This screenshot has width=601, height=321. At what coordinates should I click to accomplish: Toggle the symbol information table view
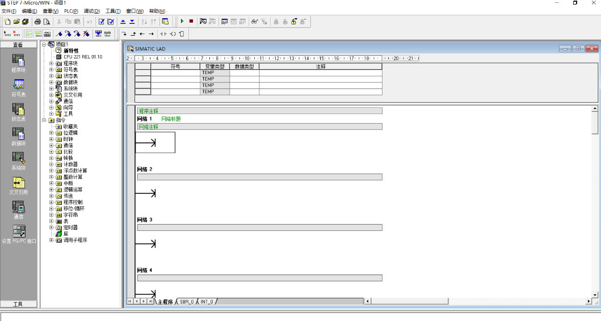(x=47, y=34)
